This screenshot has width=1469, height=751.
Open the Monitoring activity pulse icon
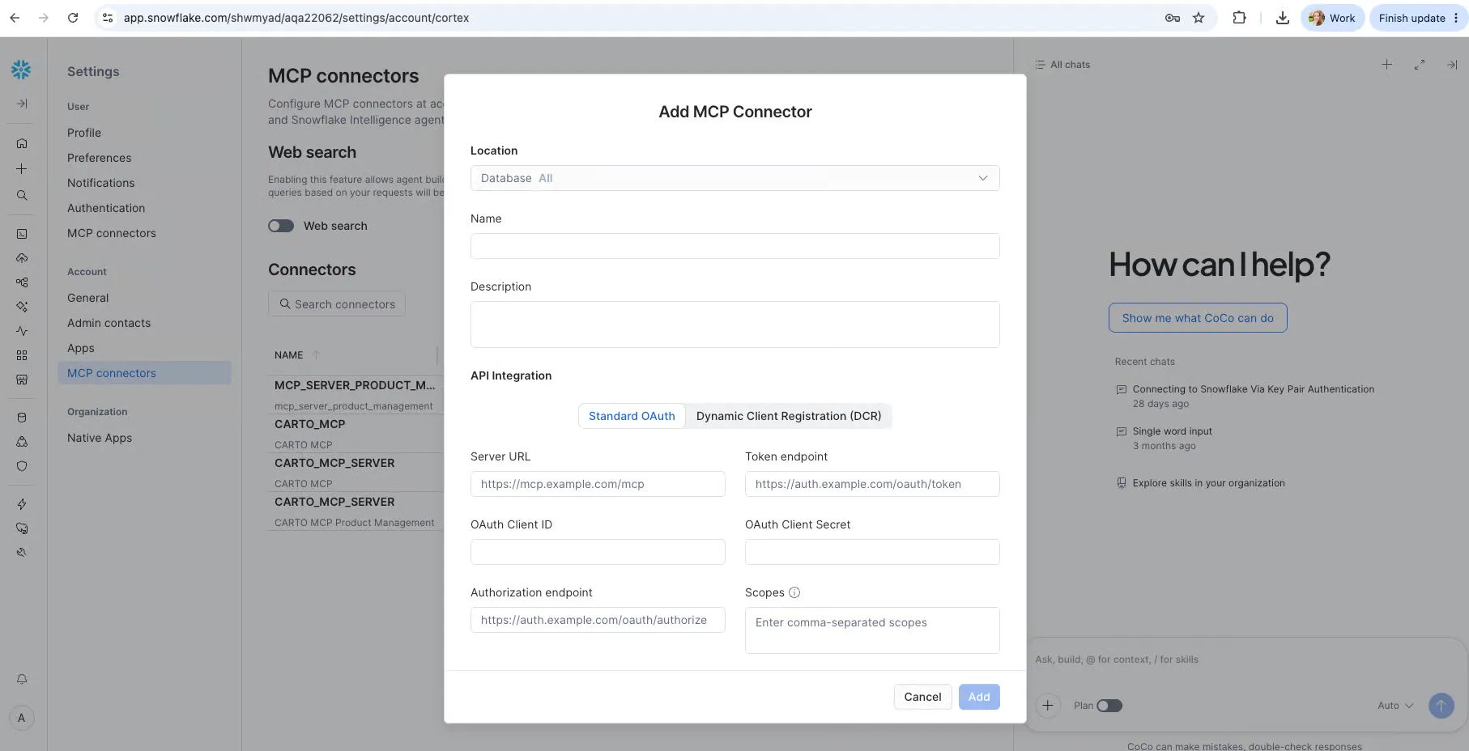[x=22, y=331]
